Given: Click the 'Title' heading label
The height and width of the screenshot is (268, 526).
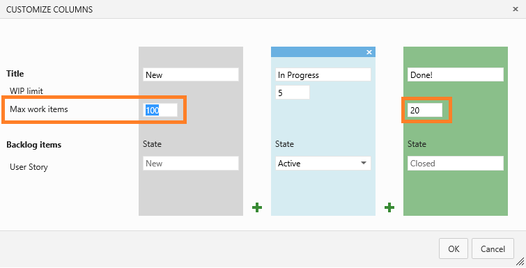Looking at the screenshot, I should [15, 74].
